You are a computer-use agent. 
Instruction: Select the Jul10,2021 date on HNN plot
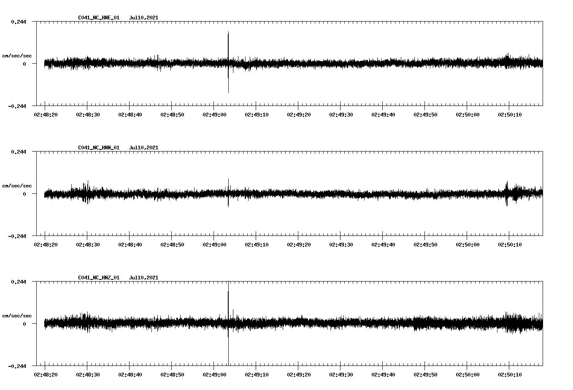click(143, 148)
